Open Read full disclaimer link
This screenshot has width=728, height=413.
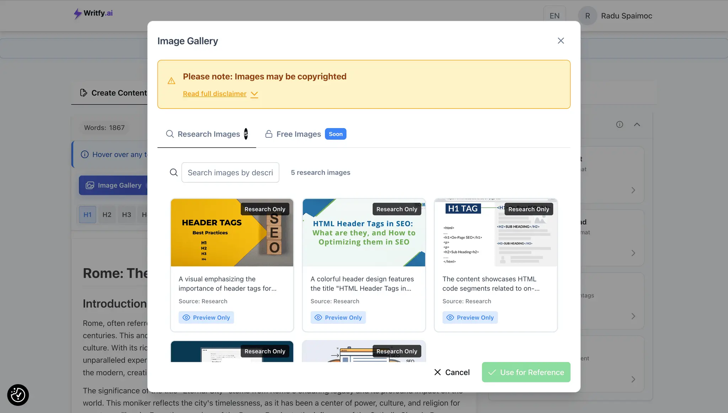click(x=214, y=94)
